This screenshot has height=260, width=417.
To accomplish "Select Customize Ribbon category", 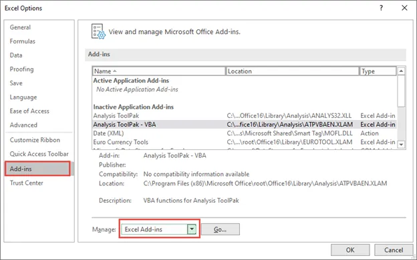I will click(x=35, y=140).
